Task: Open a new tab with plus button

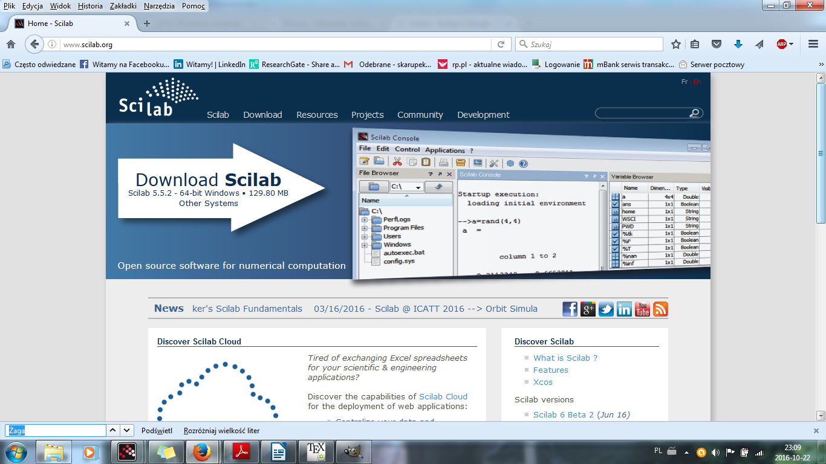Action: point(146,24)
